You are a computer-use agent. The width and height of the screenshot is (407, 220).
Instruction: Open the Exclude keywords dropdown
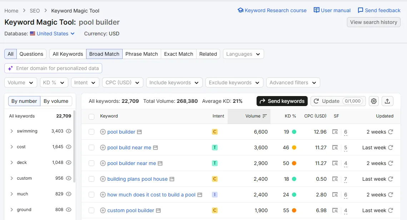[234, 82]
